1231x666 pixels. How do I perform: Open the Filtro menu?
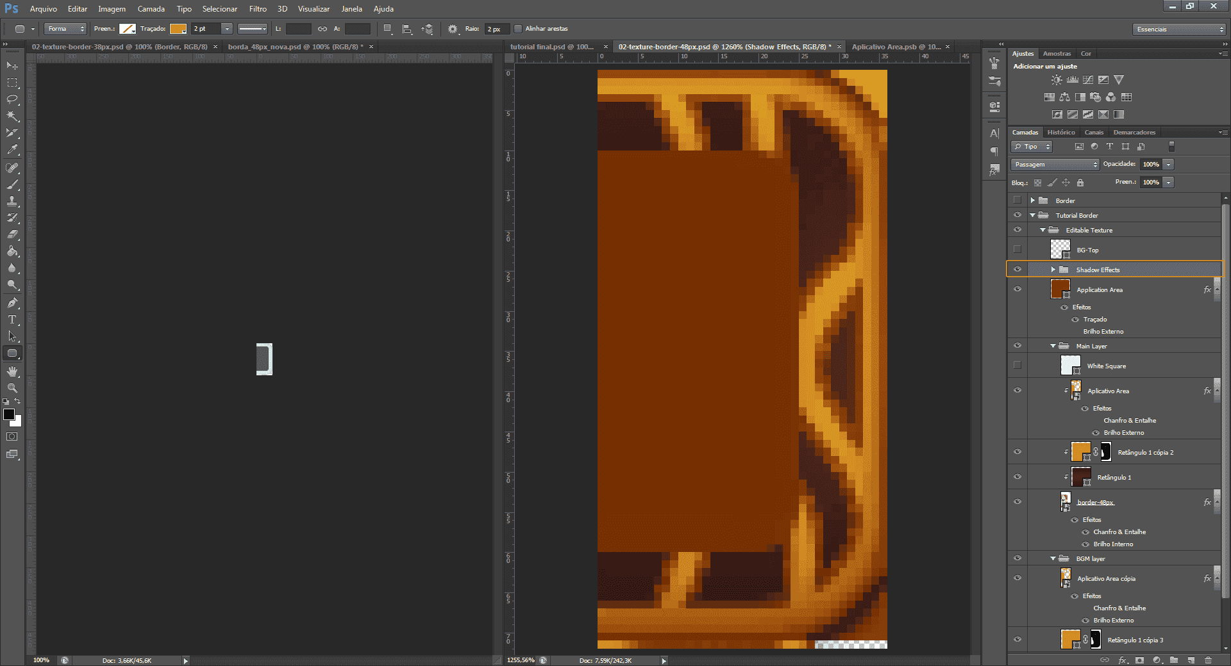[258, 9]
